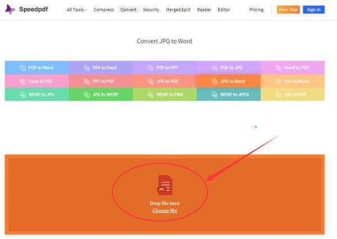Click the icon on the PDF to Word tile
The width and height of the screenshot is (337, 239).
click(22, 67)
